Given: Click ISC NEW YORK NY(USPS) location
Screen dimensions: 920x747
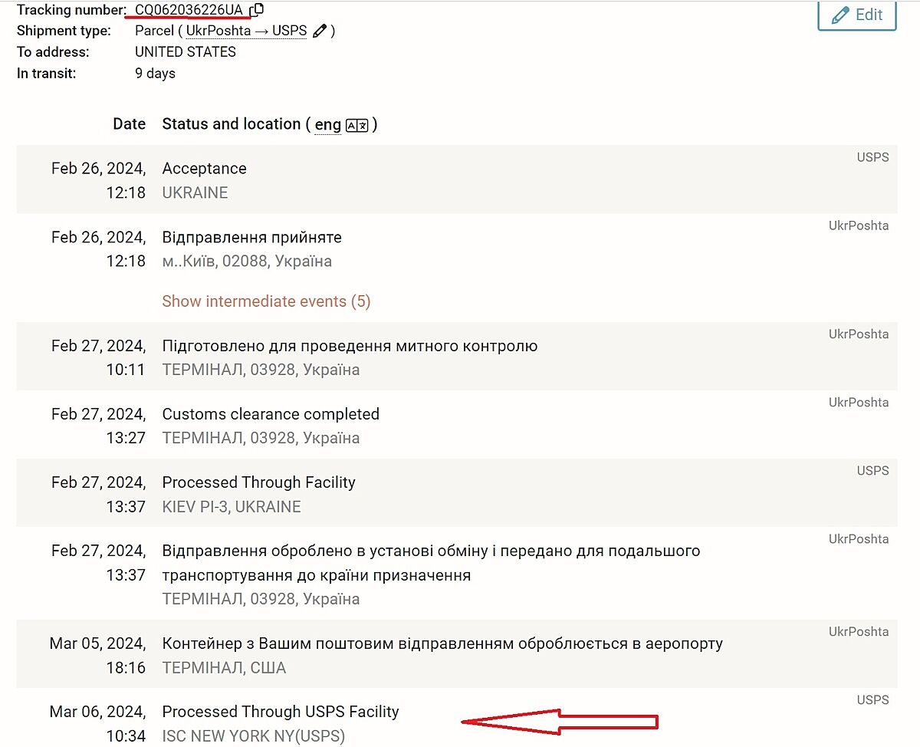Looking at the screenshot, I should pyautogui.click(x=253, y=736).
